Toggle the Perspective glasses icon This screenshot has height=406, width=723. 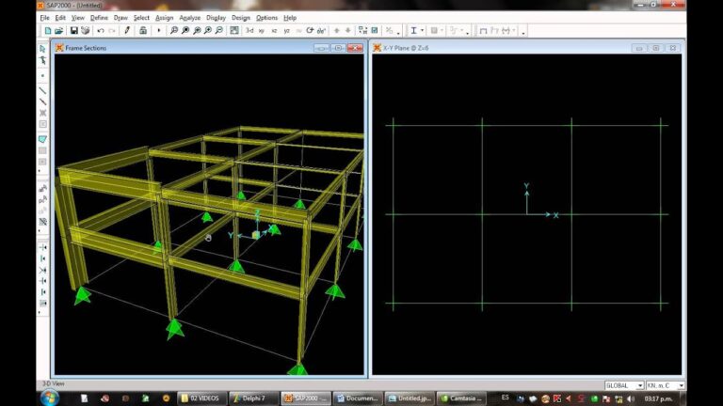coord(321,31)
